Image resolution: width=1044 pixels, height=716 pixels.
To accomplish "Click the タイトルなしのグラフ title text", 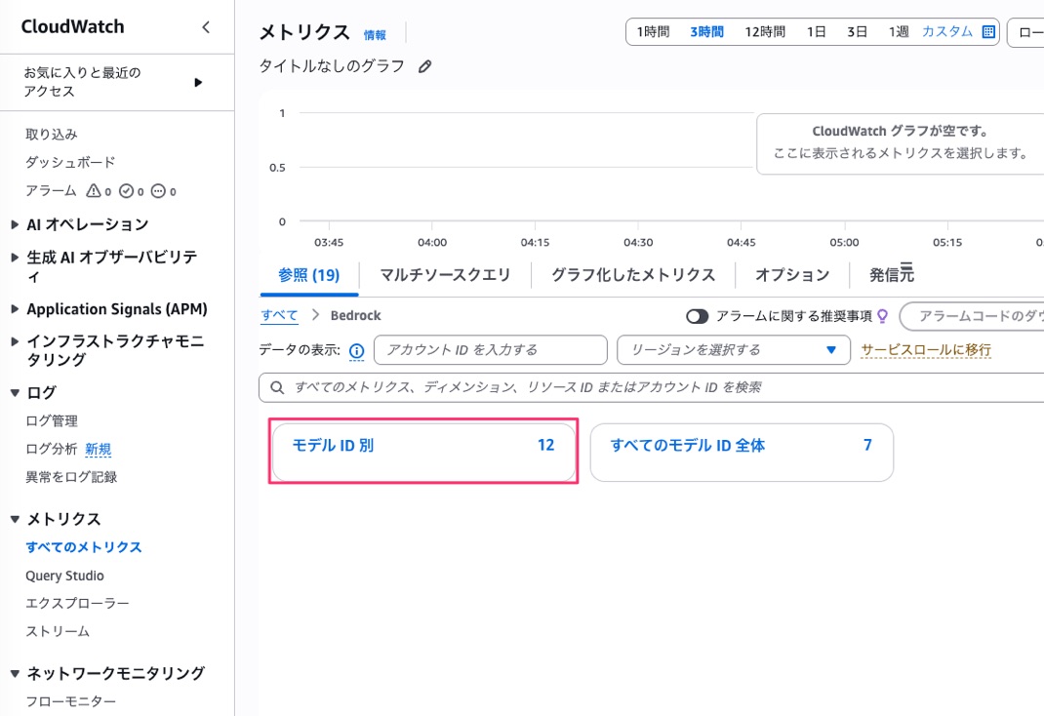I will [x=332, y=66].
